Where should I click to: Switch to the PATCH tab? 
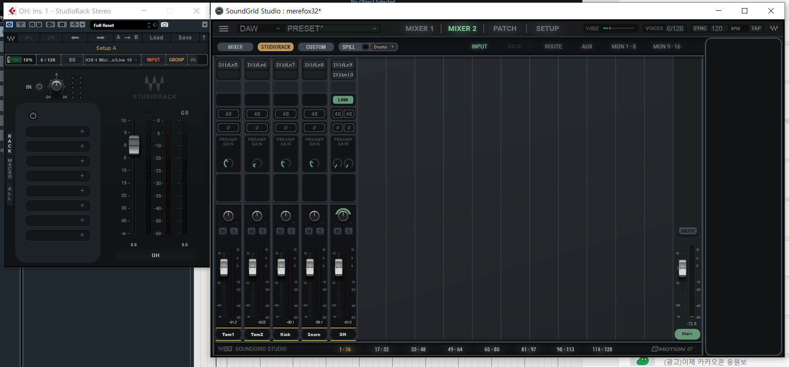(x=505, y=29)
